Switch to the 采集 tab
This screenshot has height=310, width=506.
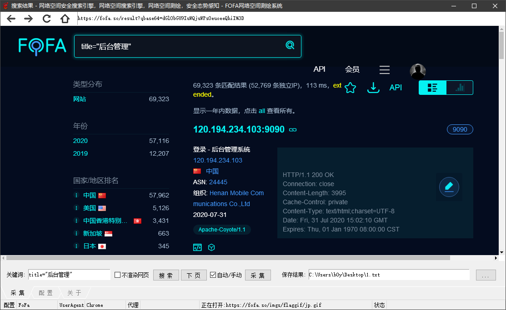(17, 293)
